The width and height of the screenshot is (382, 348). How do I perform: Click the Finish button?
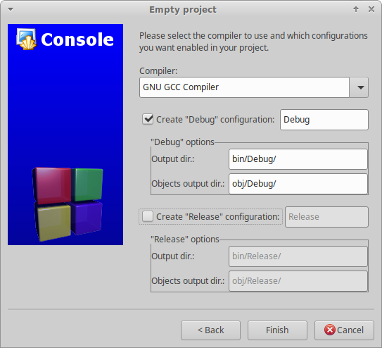pyautogui.click(x=277, y=330)
